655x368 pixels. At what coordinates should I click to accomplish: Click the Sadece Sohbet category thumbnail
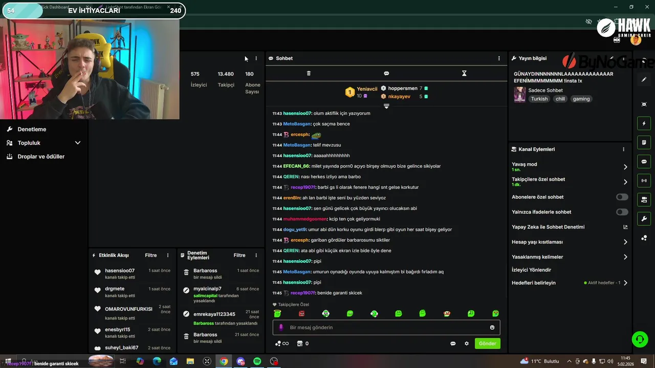click(519, 95)
